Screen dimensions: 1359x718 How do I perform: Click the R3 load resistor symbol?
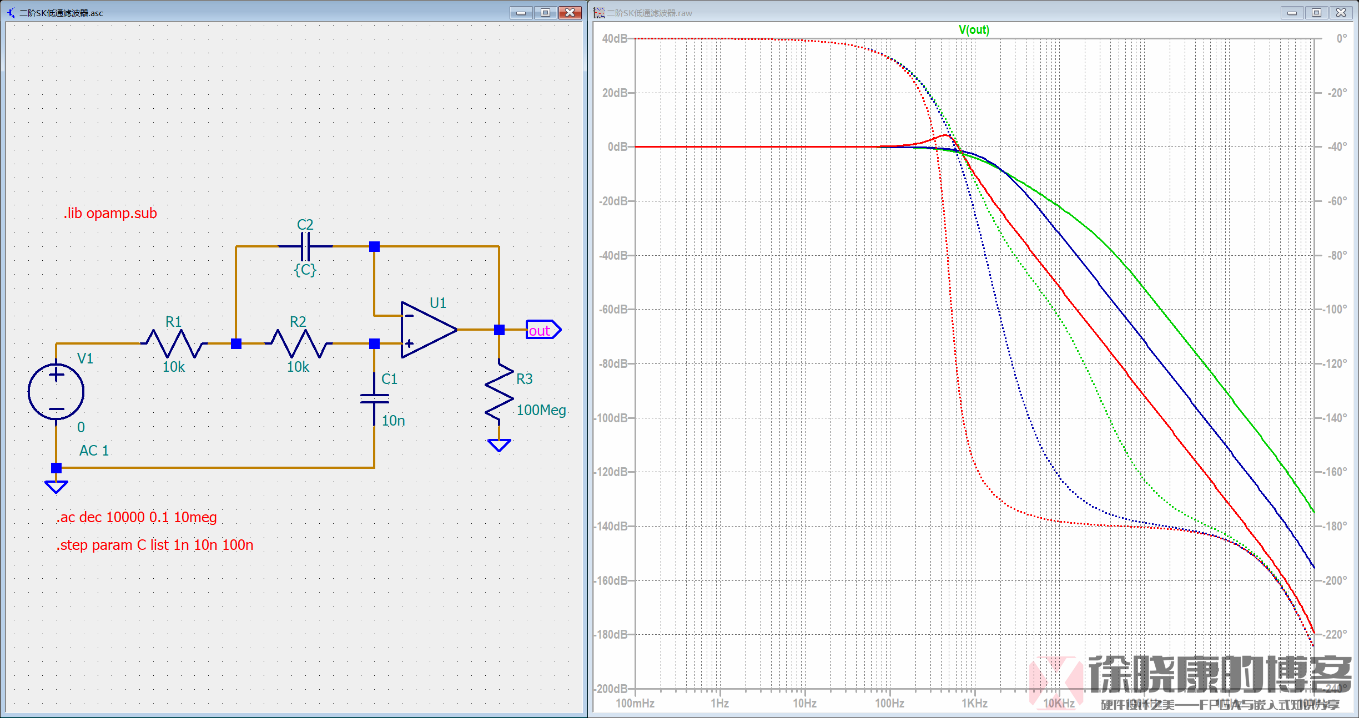[x=499, y=391]
